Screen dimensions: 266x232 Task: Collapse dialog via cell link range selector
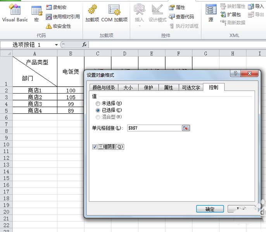click(186, 128)
